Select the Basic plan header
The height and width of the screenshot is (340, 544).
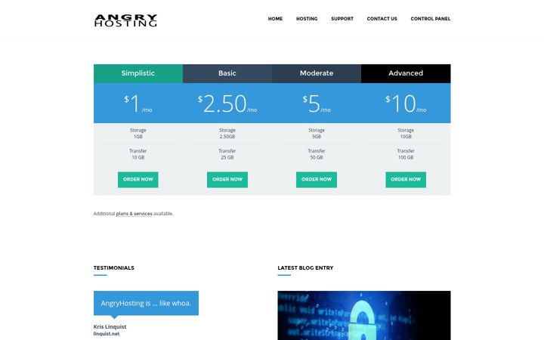[227, 73]
